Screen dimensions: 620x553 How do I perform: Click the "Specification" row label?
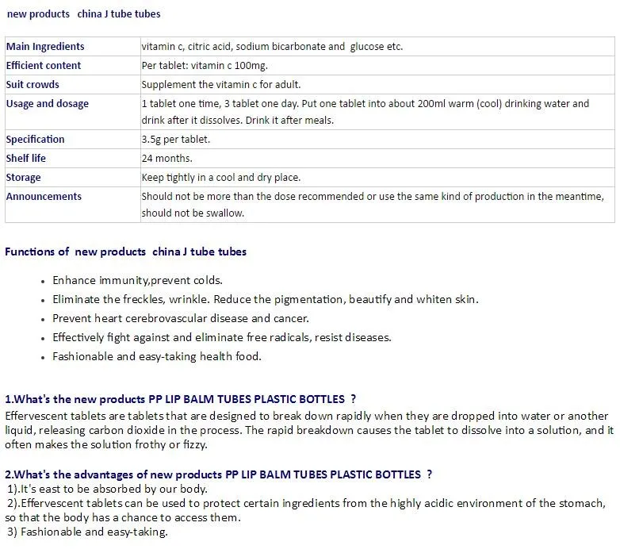(36, 140)
